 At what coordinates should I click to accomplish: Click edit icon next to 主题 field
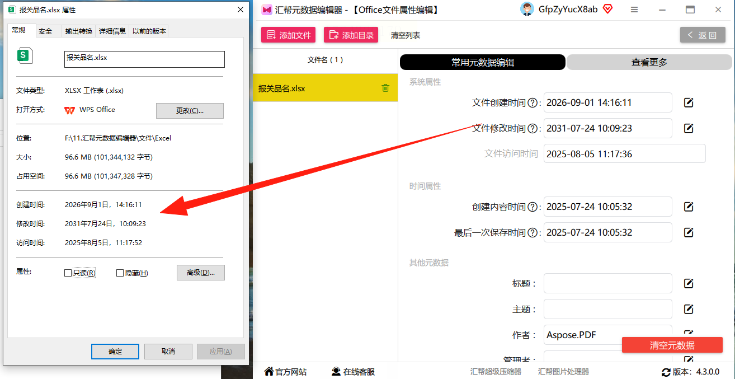pos(689,309)
